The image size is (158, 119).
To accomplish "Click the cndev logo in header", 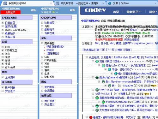I will pyautogui.click(x=95, y=10).
